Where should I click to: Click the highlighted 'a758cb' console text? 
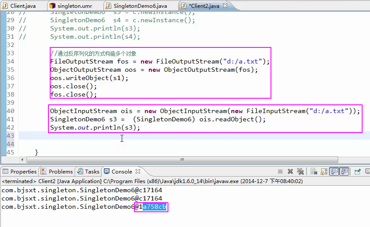(x=154, y=207)
